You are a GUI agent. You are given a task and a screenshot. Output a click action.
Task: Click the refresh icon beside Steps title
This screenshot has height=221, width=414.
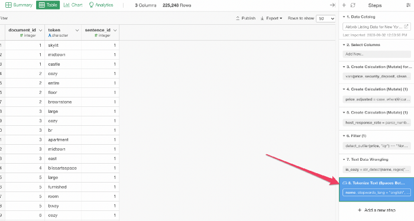pyautogui.click(x=352, y=5)
